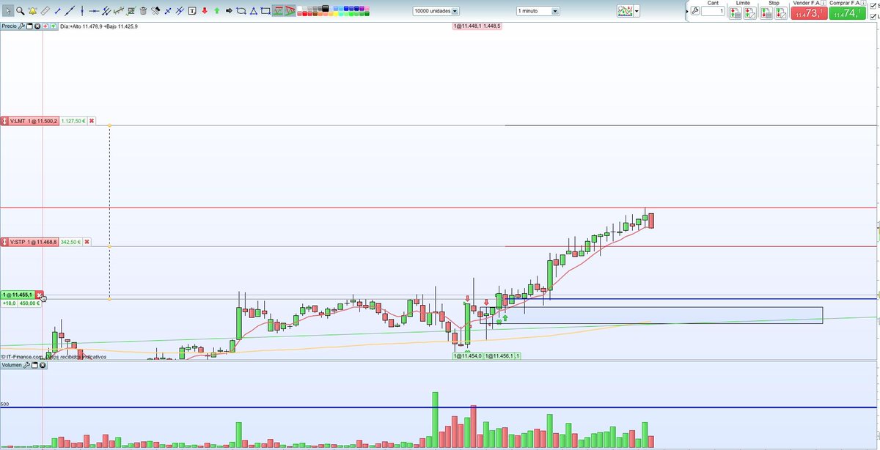Click the second Límite order button
Image resolution: width=880 pixels, height=450 pixels.
point(749,12)
